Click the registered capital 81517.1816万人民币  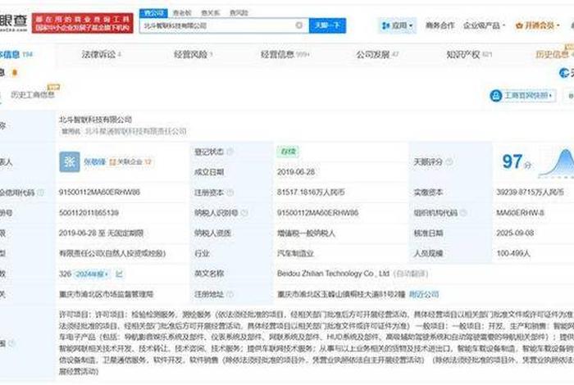tap(311, 192)
